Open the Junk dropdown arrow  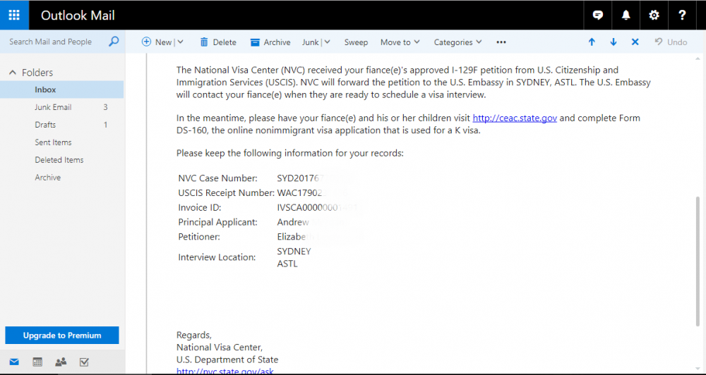[328, 42]
